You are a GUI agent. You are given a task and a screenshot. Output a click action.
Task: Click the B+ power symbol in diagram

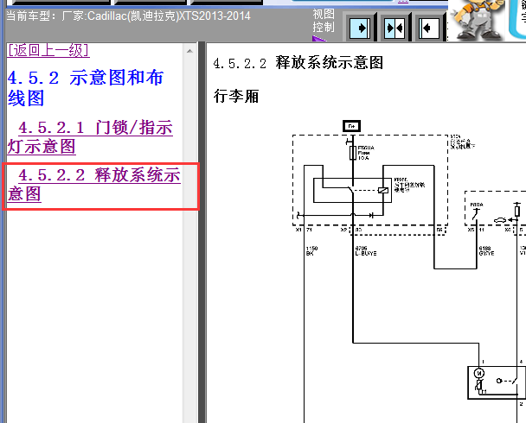(x=351, y=126)
